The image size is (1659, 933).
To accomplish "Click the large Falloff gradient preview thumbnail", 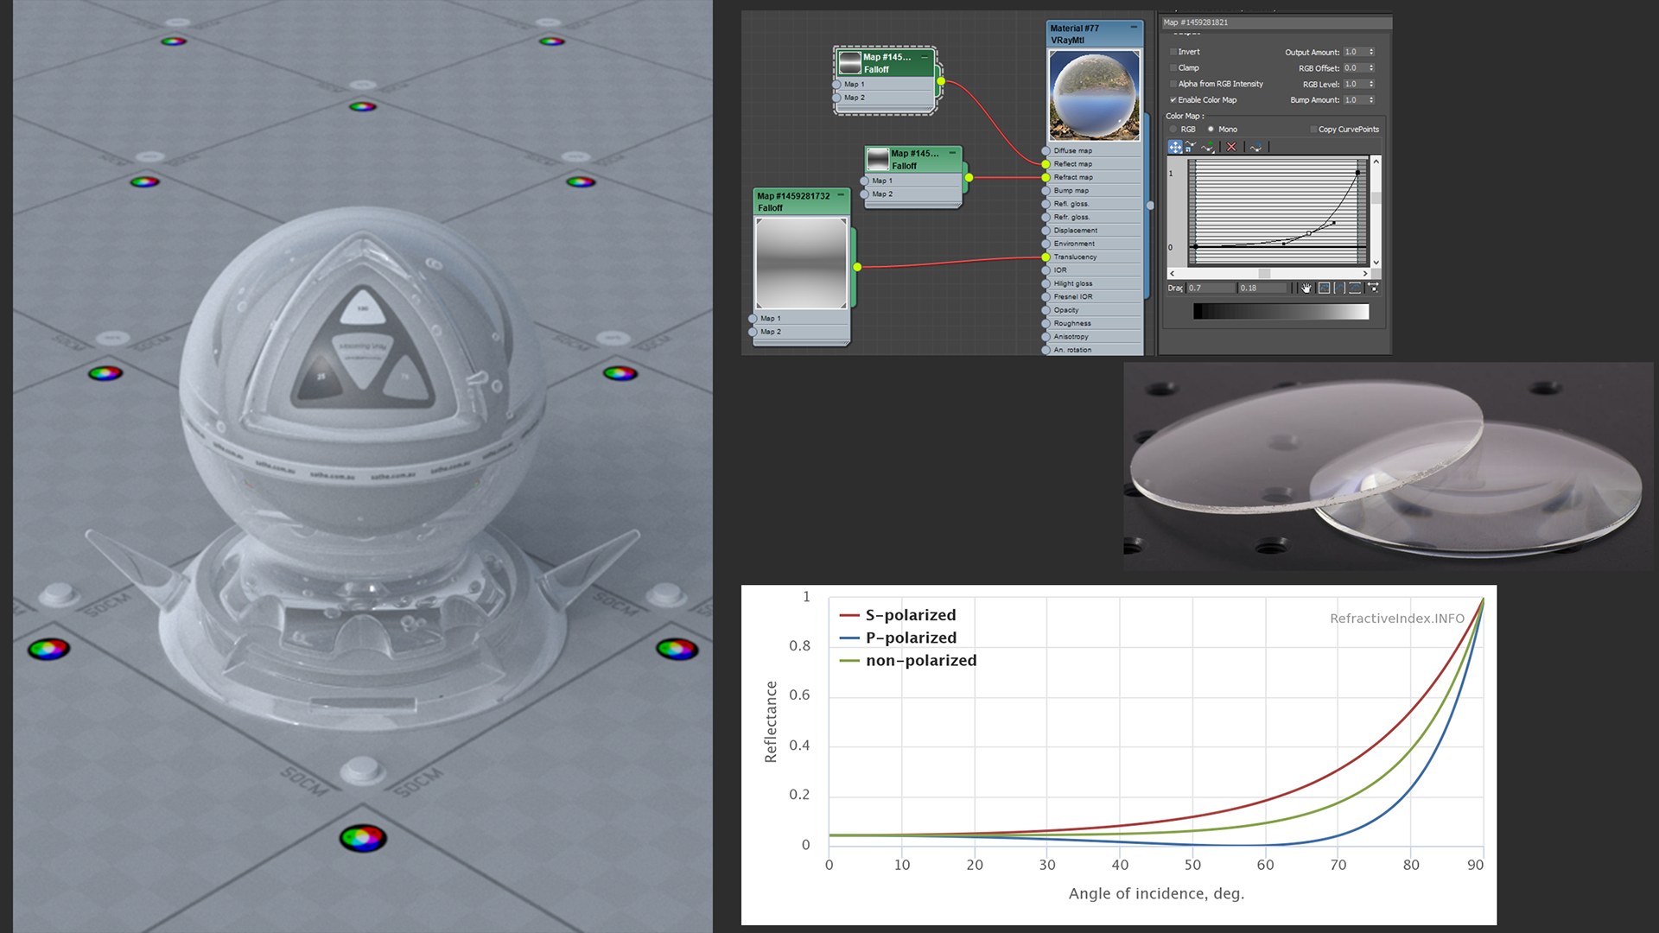I will tap(801, 263).
